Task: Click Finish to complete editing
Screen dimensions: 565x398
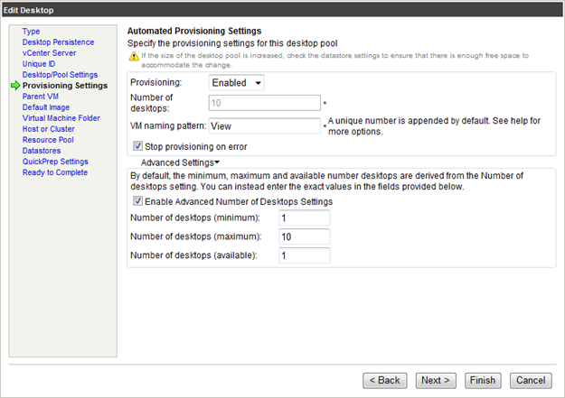Action: (483, 380)
